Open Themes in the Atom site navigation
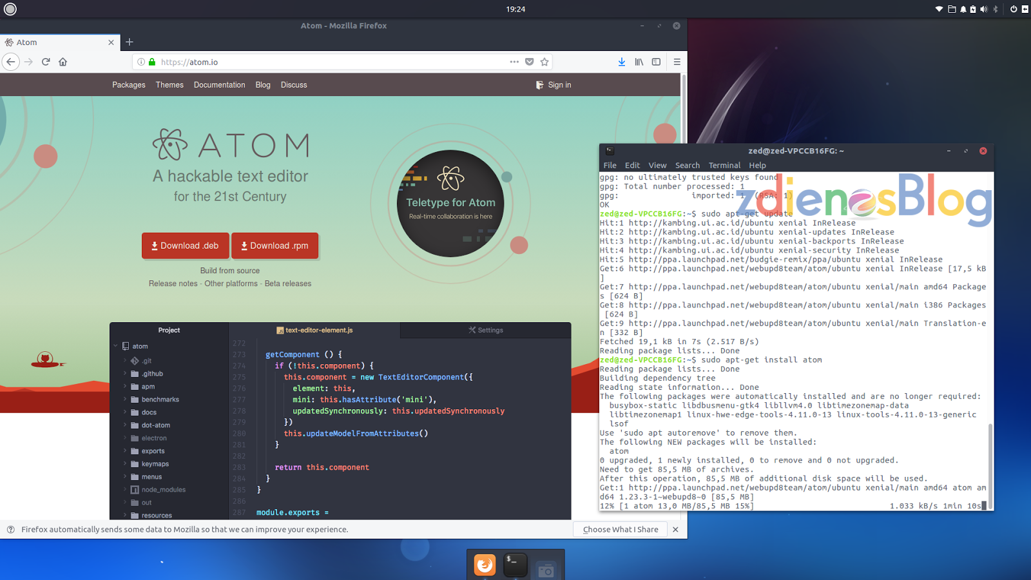Screen dimensions: 1031x580 (x=169, y=85)
